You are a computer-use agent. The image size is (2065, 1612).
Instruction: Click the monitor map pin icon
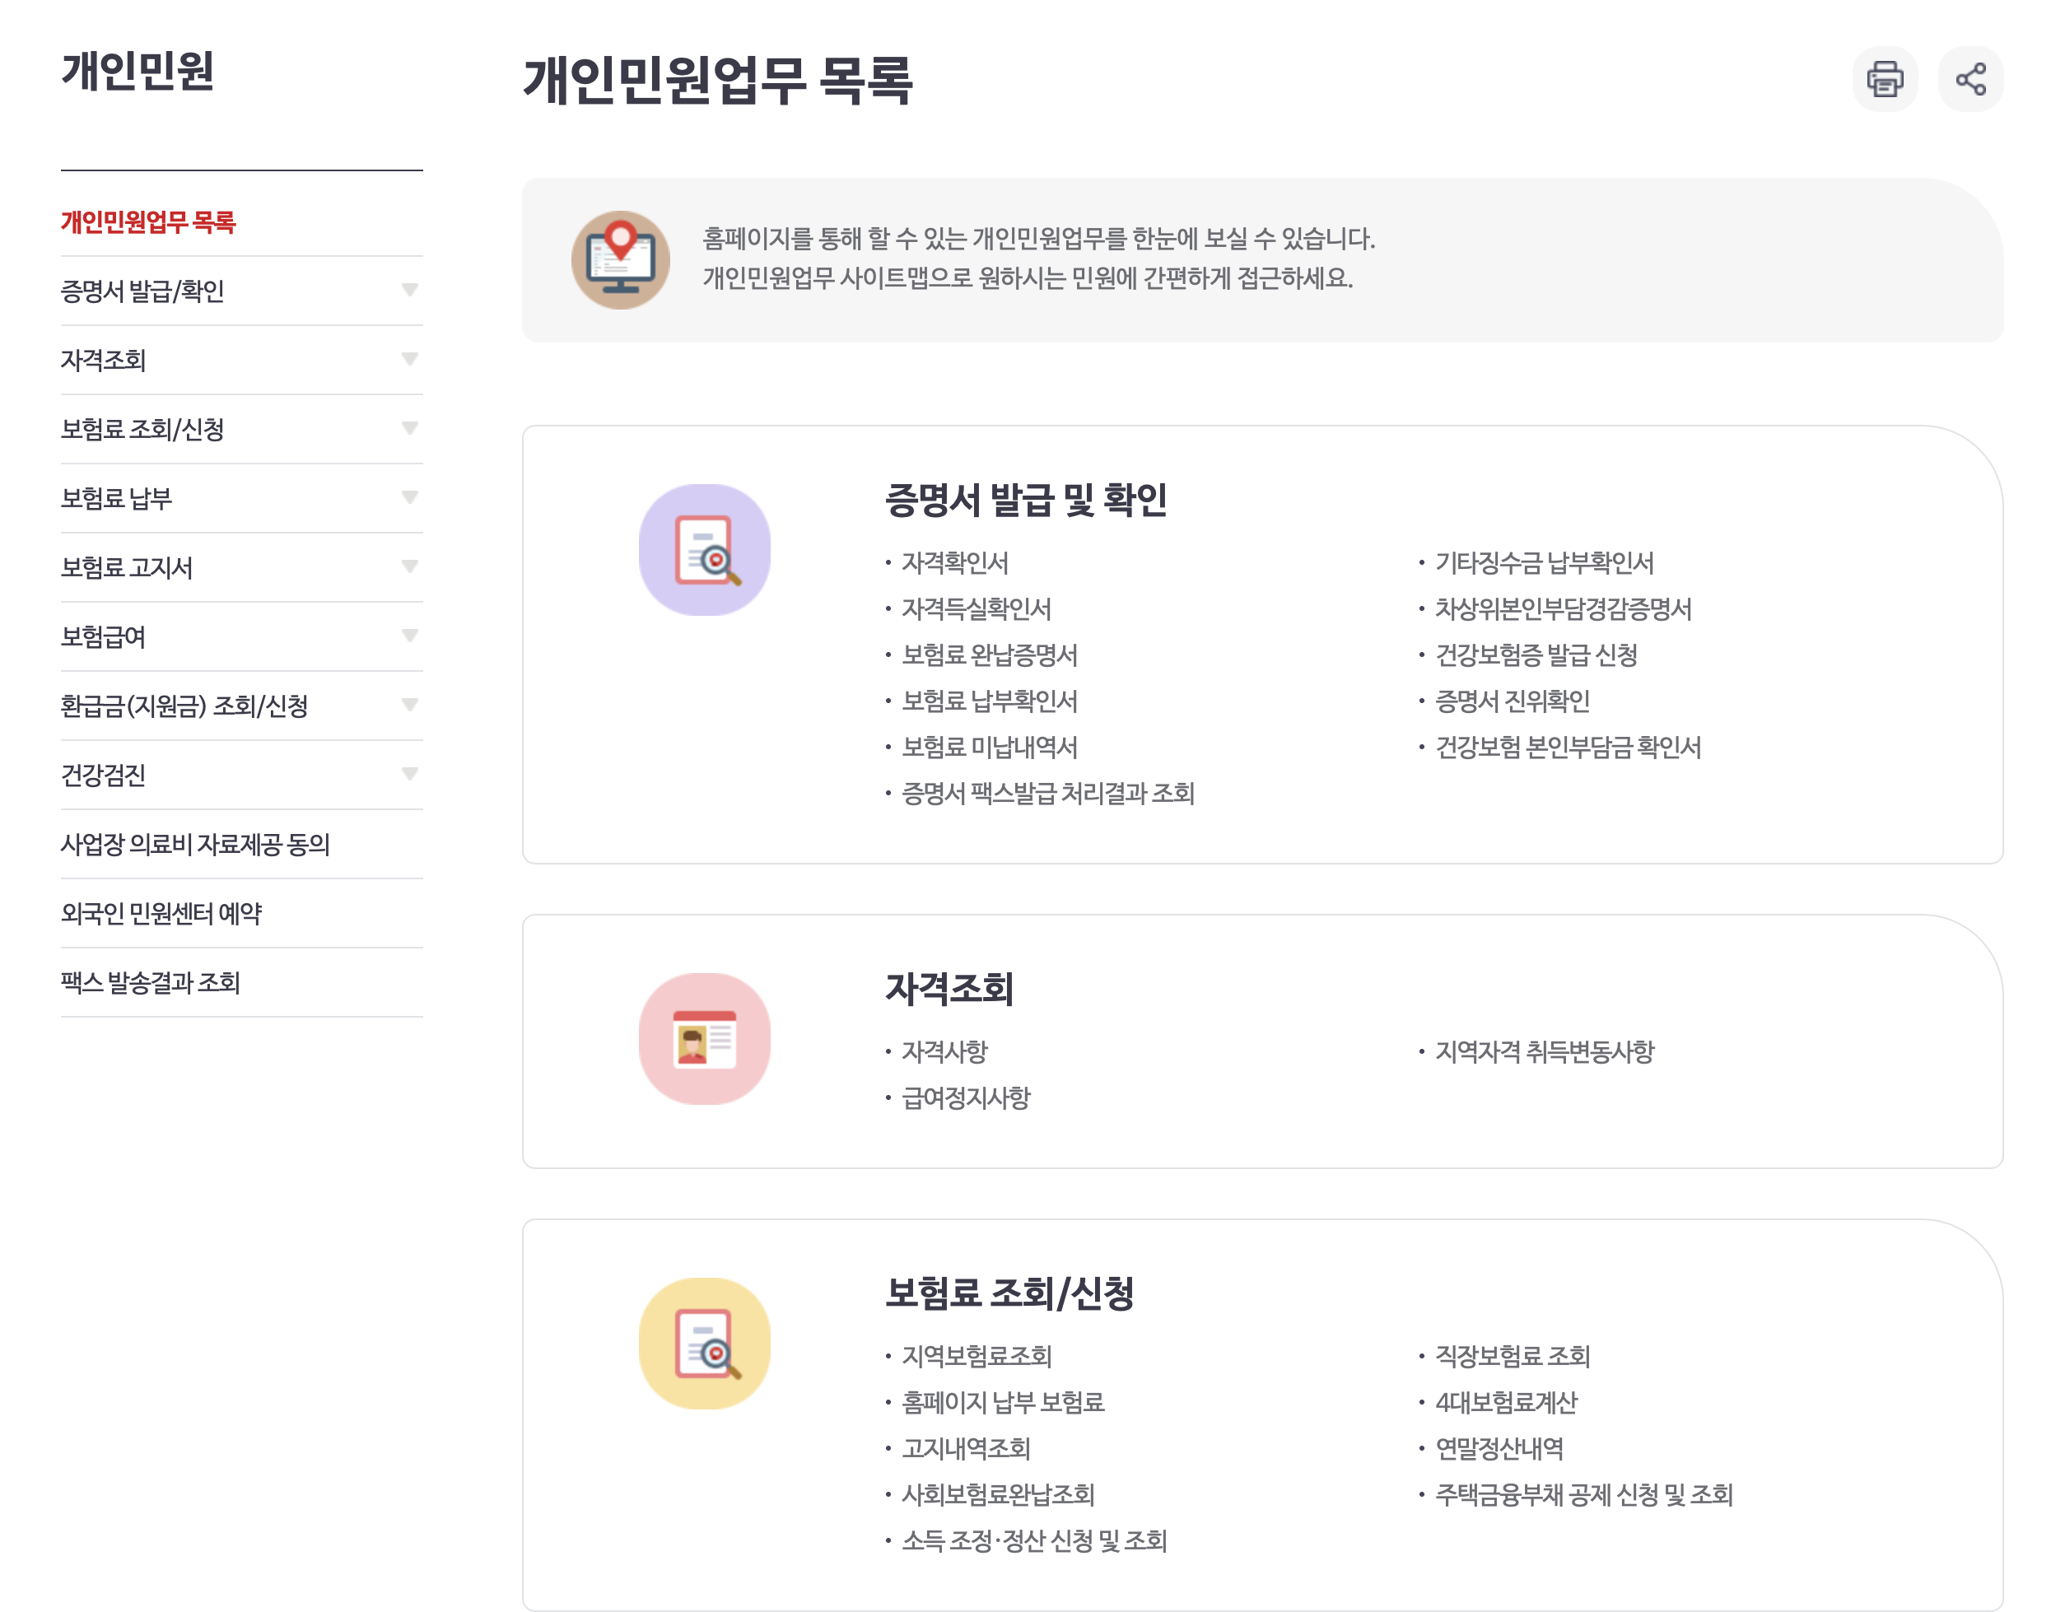(x=620, y=260)
